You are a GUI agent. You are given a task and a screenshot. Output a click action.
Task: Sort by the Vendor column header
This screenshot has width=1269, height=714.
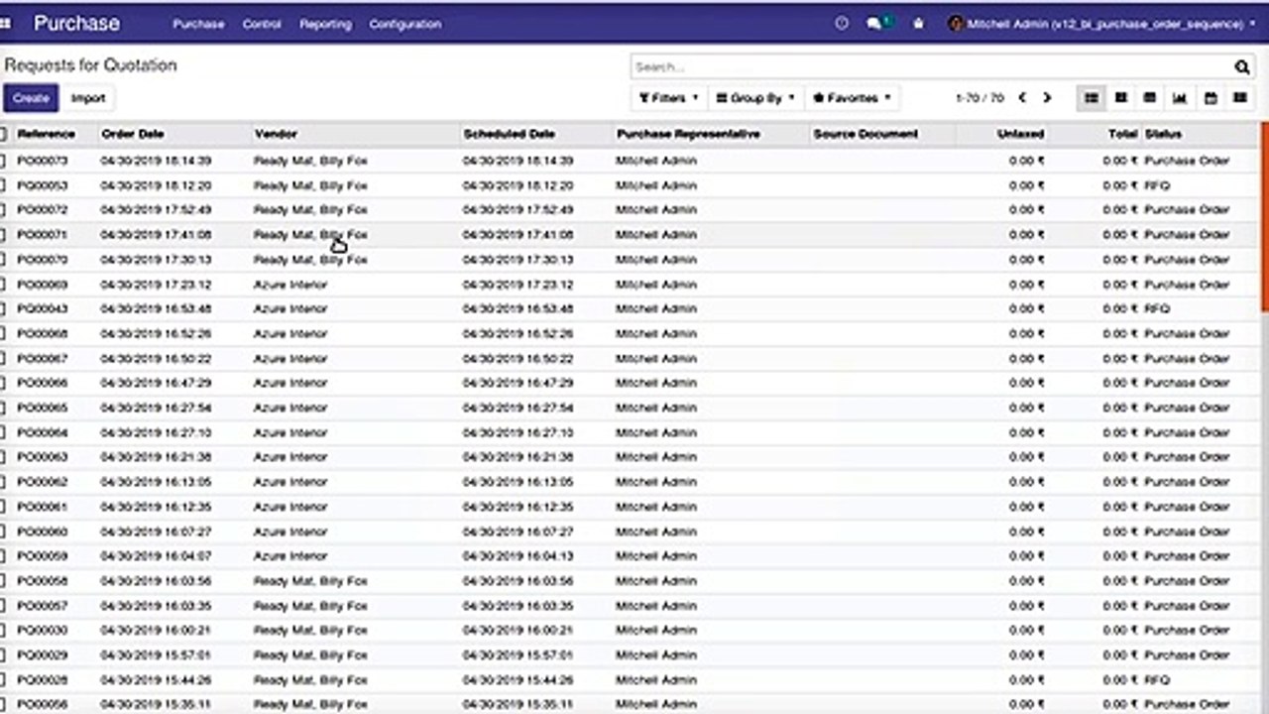(x=275, y=134)
